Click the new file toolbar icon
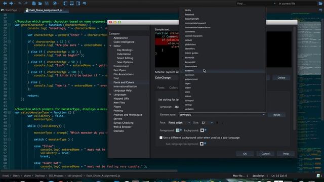Viewport: 324px width, 182px height. (34, 4)
